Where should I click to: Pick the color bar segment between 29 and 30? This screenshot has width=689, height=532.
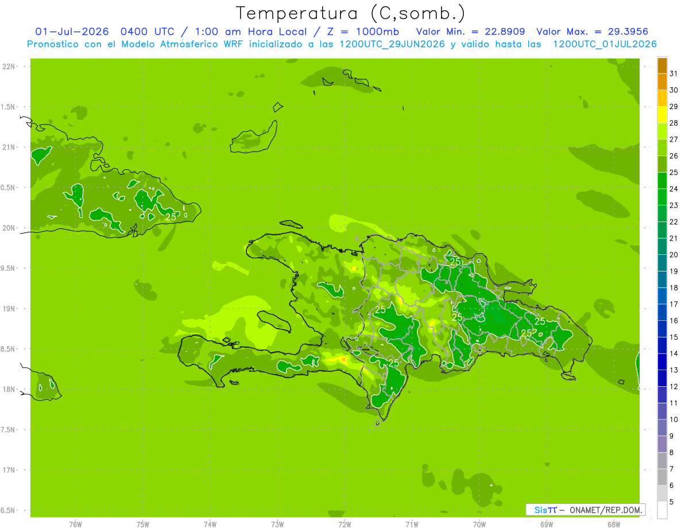662,98
